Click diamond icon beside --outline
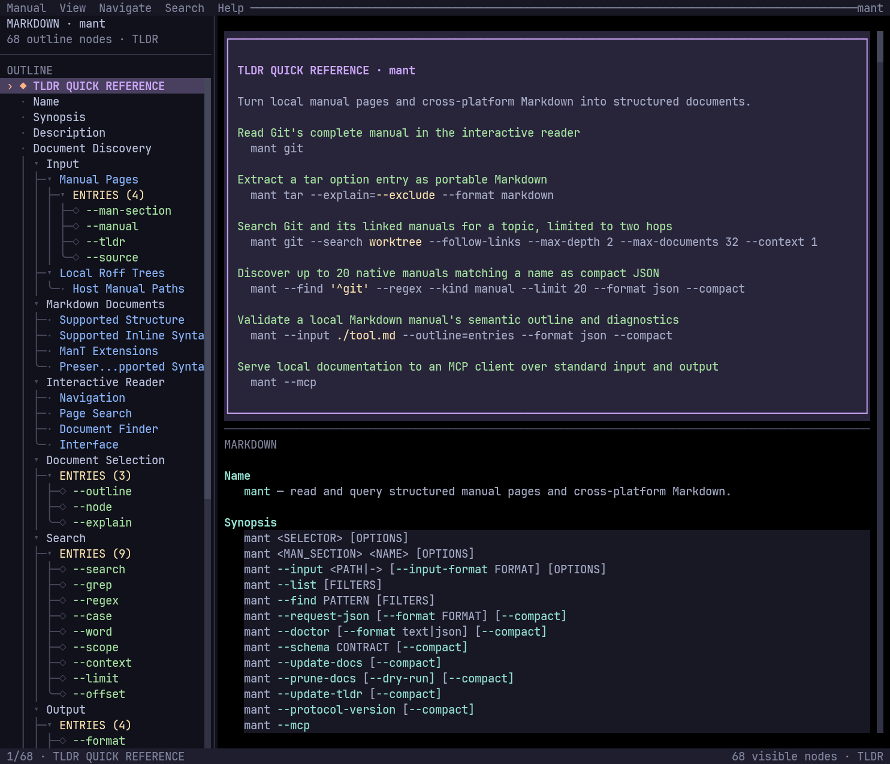This screenshot has width=890, height=764. 63,491
